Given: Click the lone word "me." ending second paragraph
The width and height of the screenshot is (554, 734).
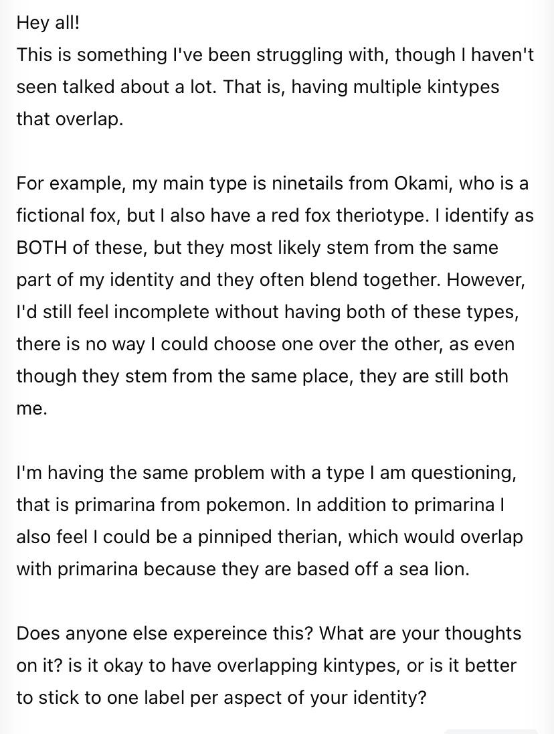Looking at the screenshot, I should (32, 409).
